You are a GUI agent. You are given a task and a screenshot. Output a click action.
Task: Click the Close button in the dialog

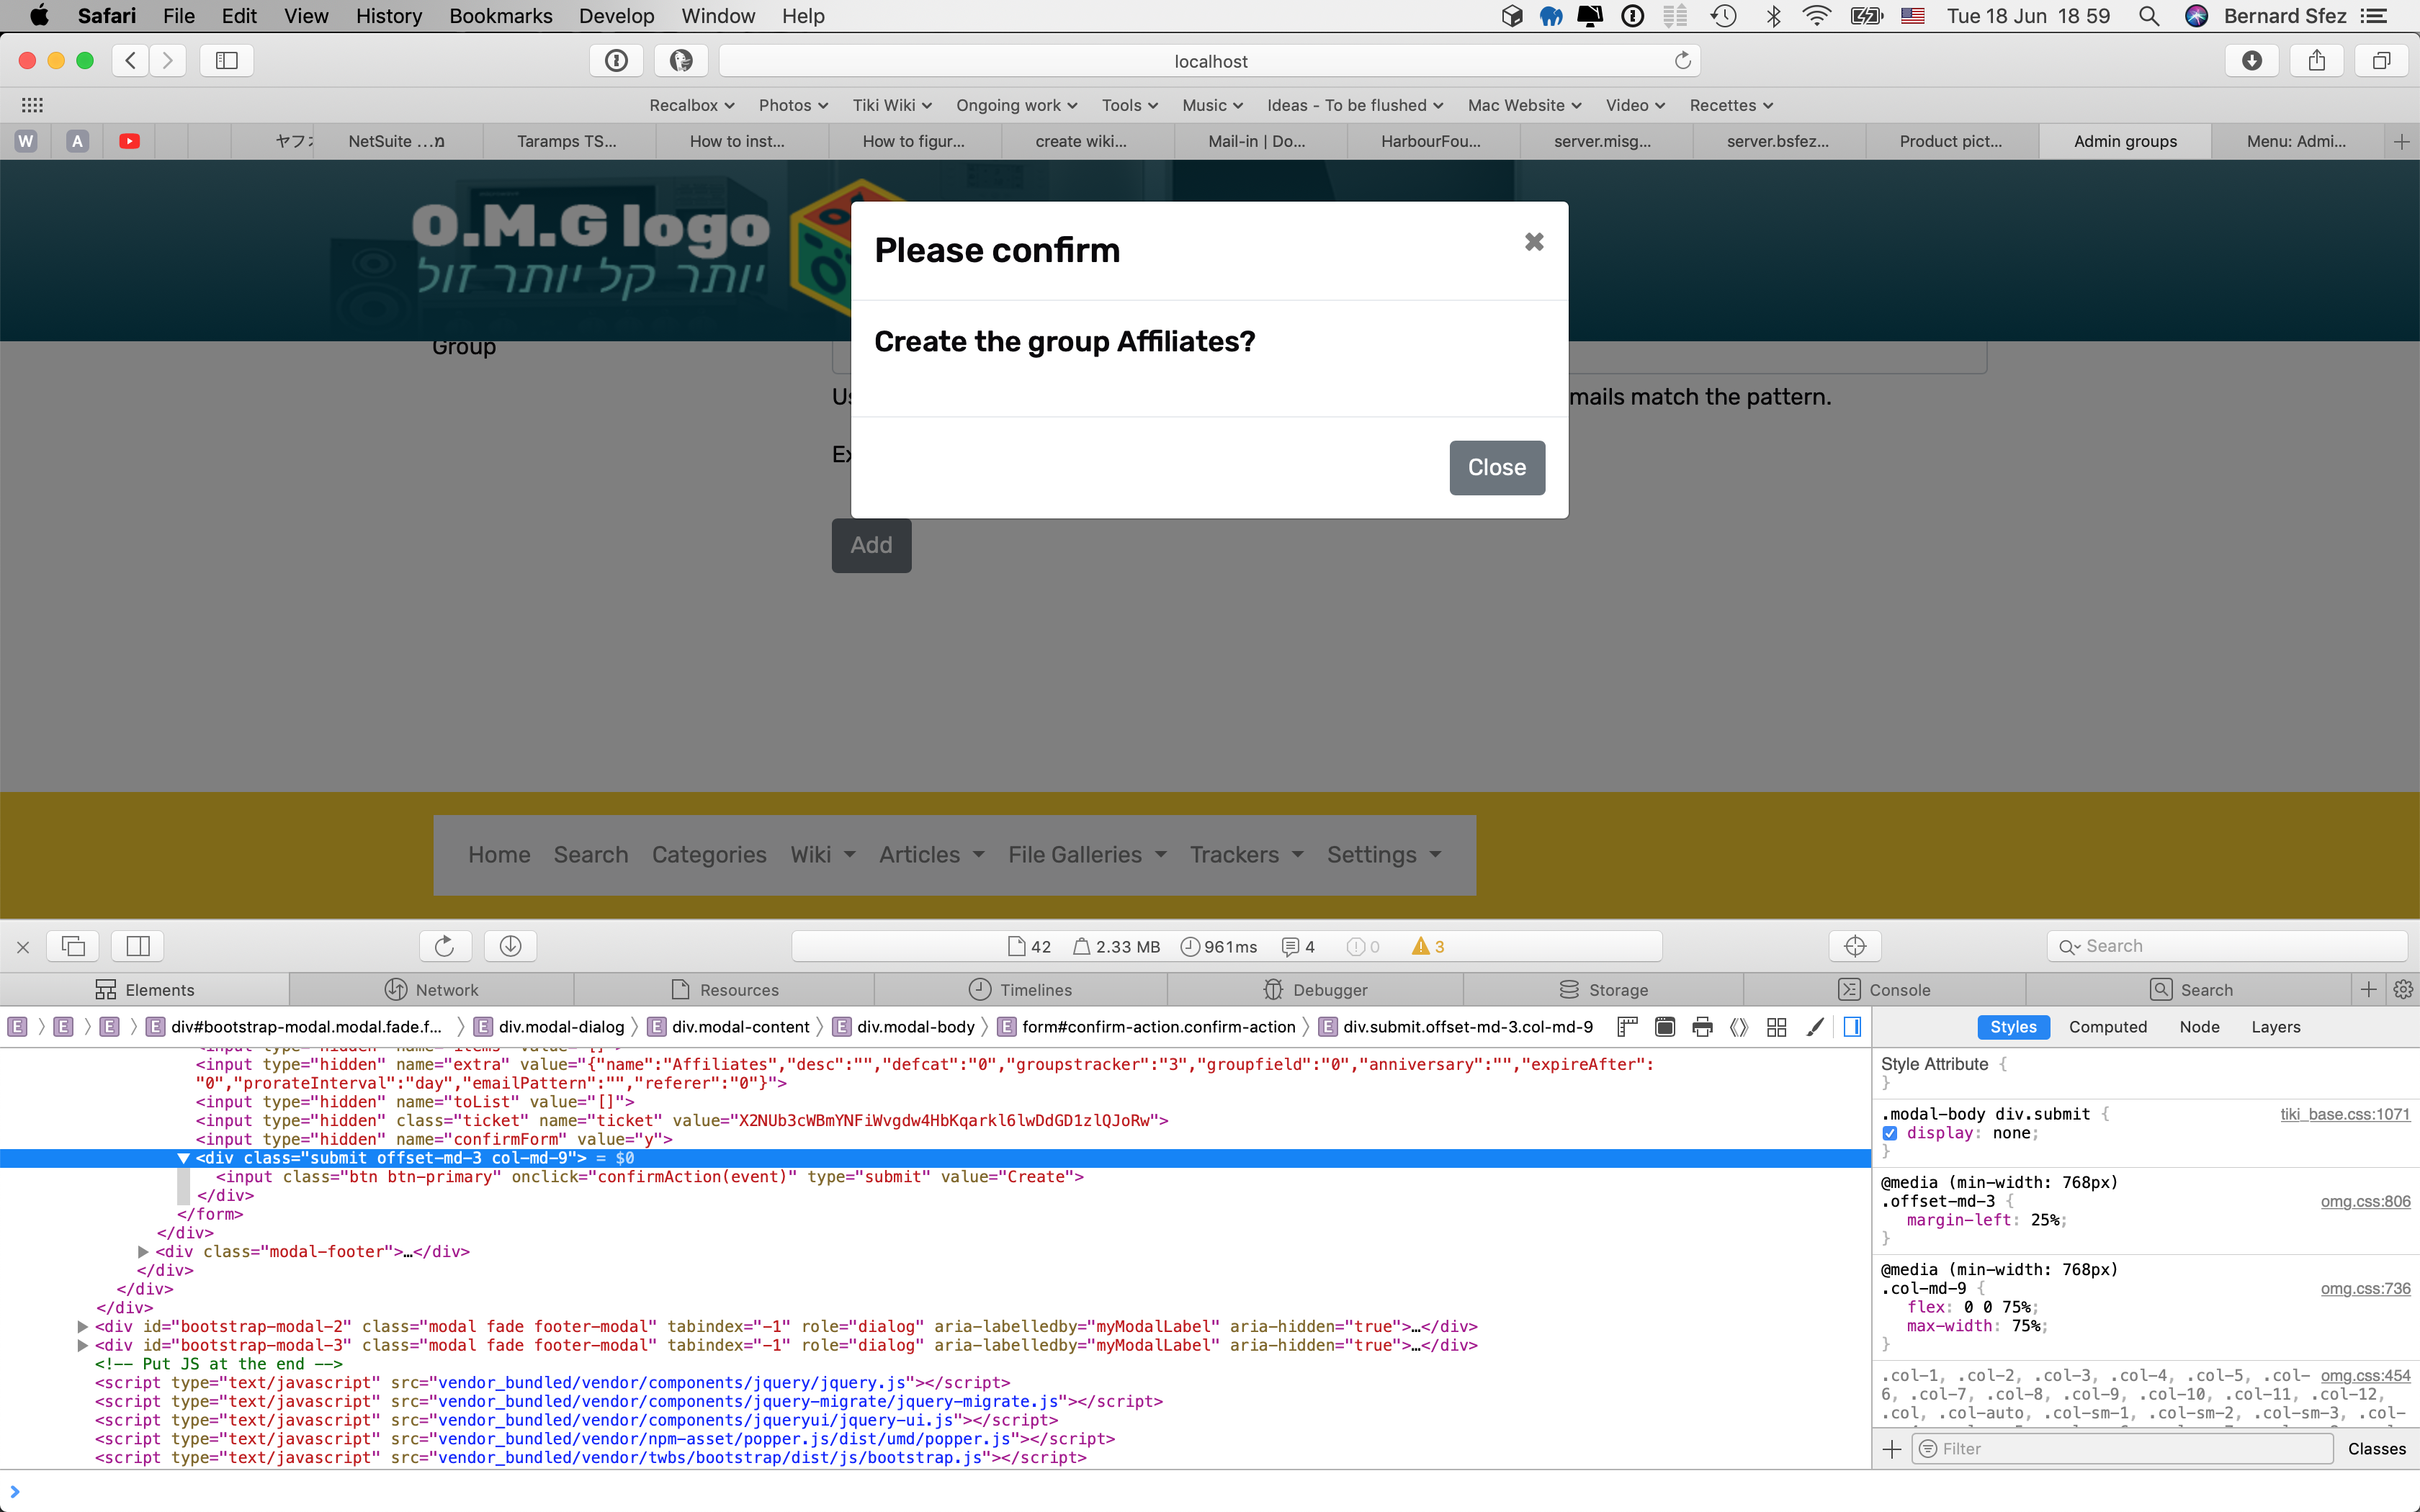coord(1497,467)
